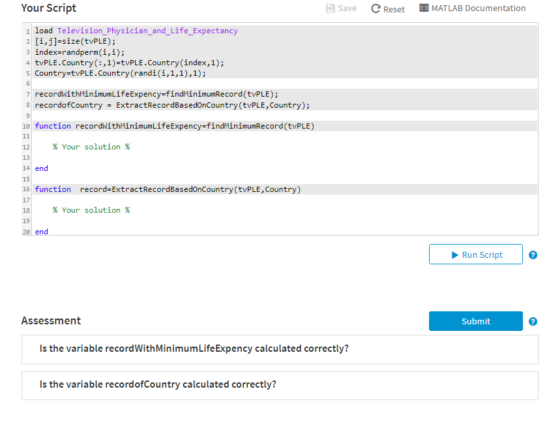Screen dimensions: 549x434
Task: Place cursor on first '% Your solution %' line
Action: (x=91, y=147)
